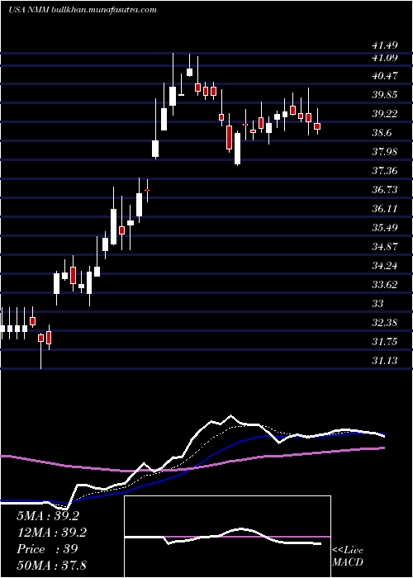Click the 41.09 price label

point(385,58)
